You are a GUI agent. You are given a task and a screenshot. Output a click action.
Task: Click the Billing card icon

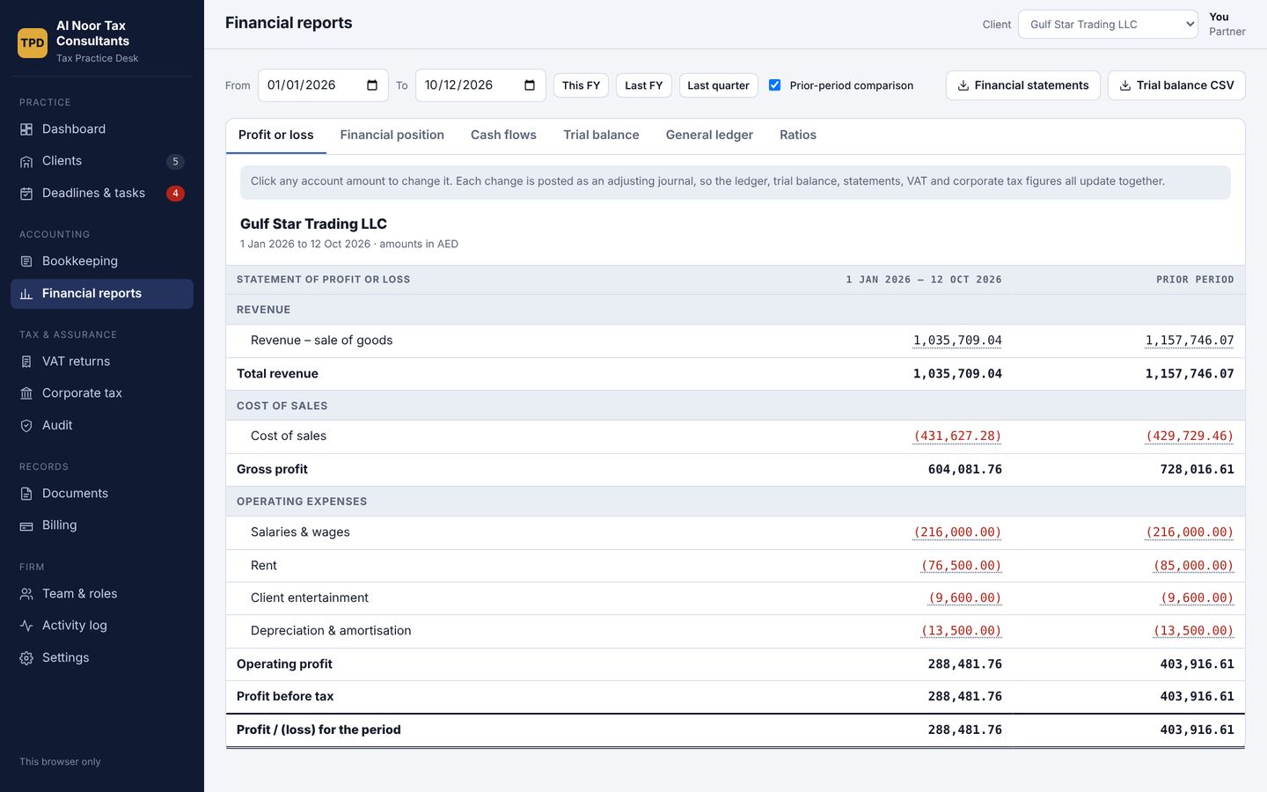tap(26, 525)
